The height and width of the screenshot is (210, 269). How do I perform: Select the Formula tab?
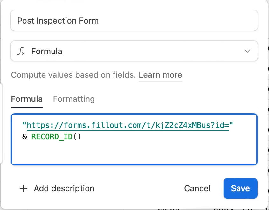click(27, 99)
